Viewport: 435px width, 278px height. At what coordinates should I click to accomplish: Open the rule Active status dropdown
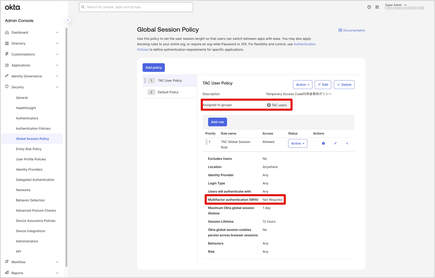[x=298, y=143]
